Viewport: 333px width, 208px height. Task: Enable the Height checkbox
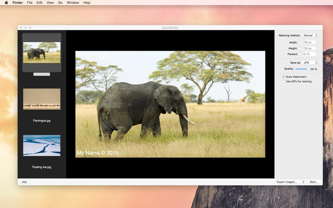(x=300, y=48)
